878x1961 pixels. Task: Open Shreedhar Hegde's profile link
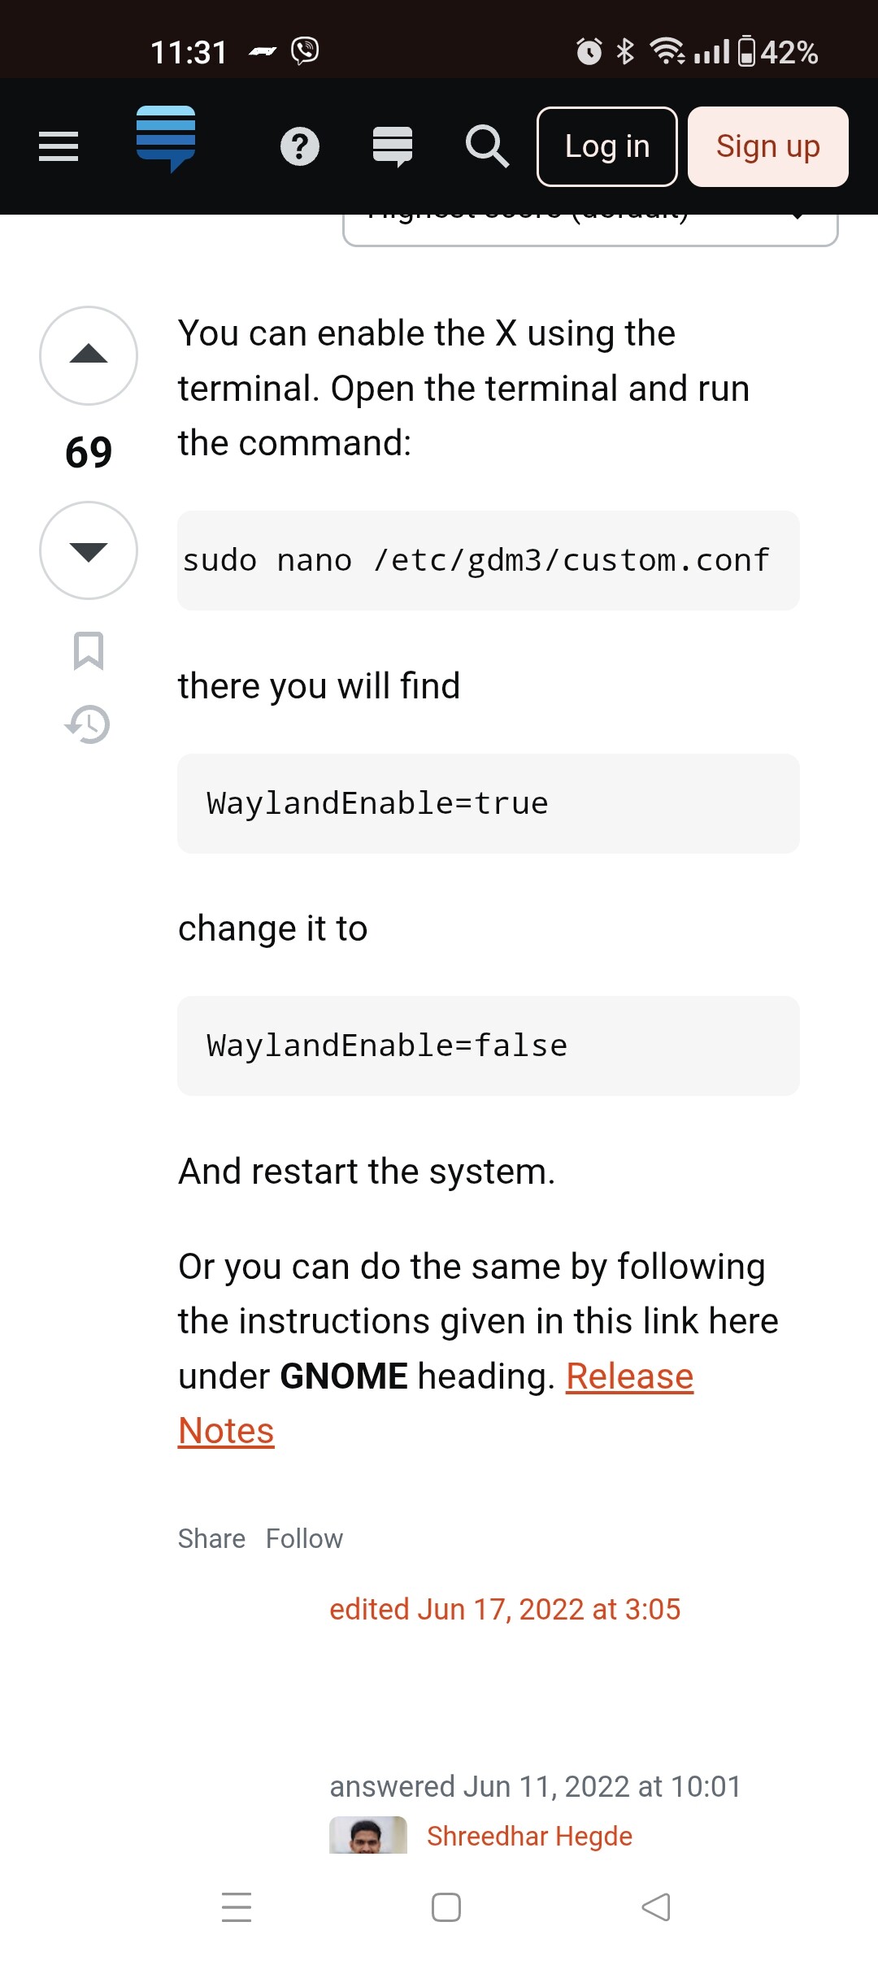pos(529,1836)
